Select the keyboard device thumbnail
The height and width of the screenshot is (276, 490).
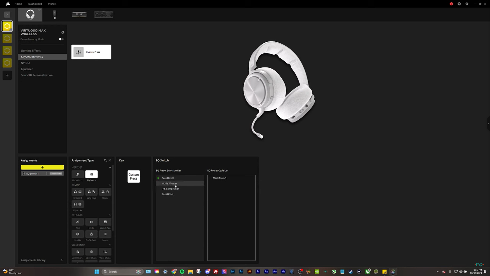pos(104,15)
